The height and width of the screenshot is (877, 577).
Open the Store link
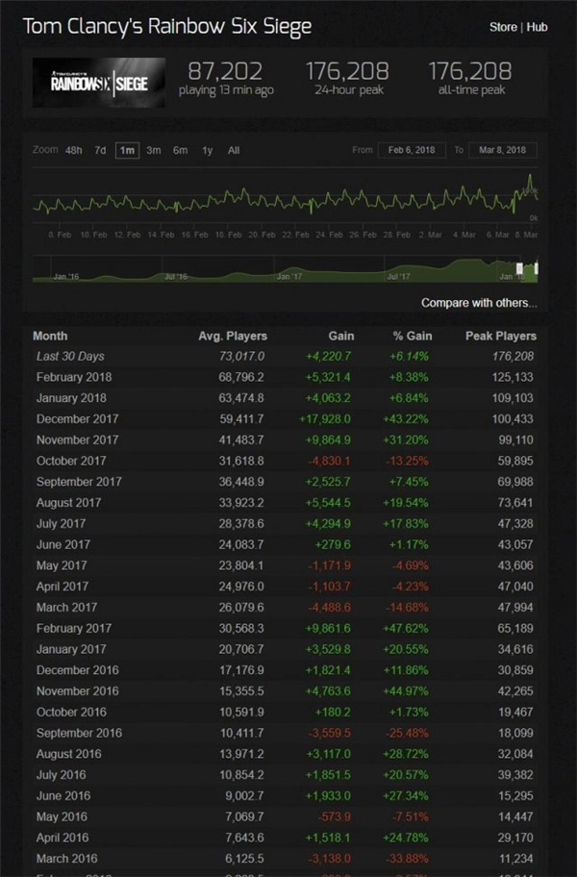[503, 27]
